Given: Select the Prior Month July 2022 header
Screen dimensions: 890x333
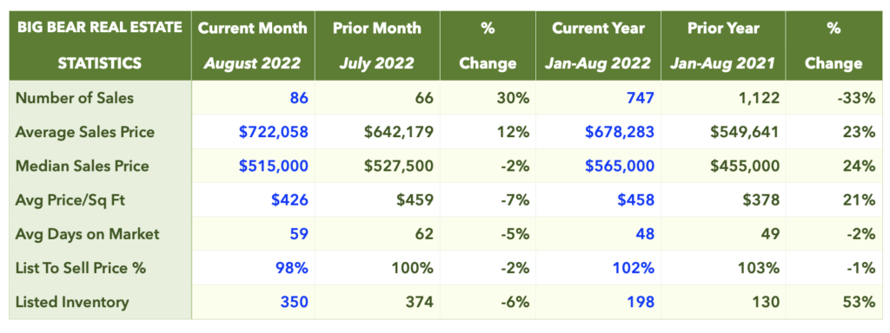Looking at the screenshot, I should click(377, 45).
